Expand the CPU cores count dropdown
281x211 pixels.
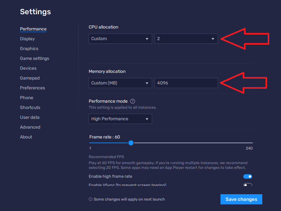[x=186, y=39]
